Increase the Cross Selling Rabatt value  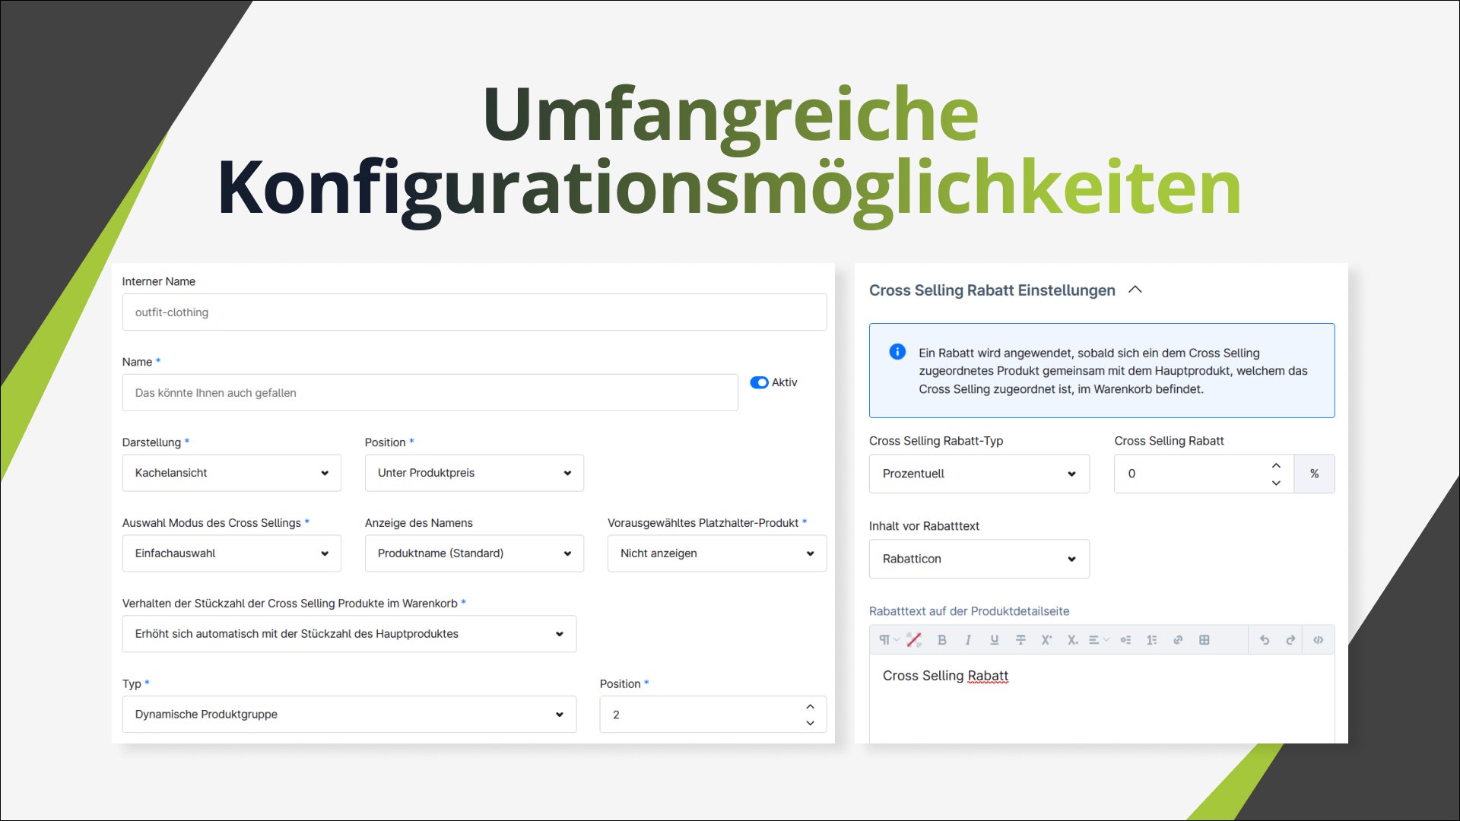tap(1276, 465)
